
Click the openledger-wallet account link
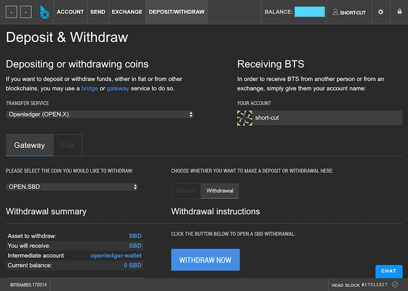(116, 256)
